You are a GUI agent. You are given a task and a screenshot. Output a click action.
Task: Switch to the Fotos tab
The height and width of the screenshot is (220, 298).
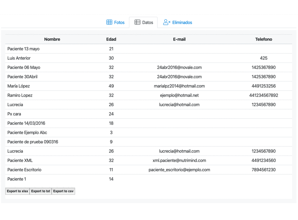(116, 22)
